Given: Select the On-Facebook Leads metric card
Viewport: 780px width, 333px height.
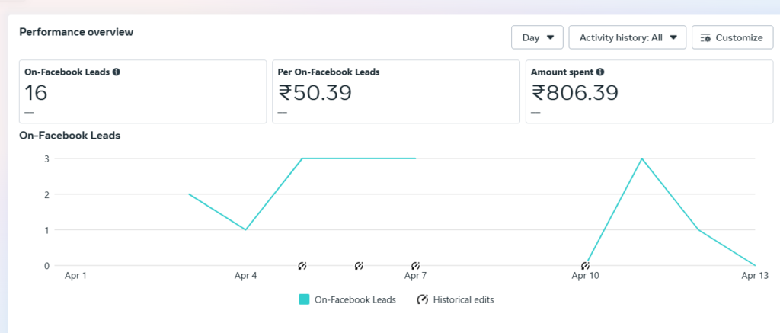Looking at the screenshot, I should coord(142,91).
